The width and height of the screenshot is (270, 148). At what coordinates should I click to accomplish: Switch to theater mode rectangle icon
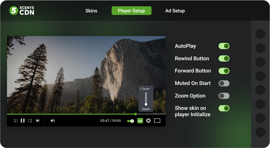pyautogui.click(x=157, y=121)
